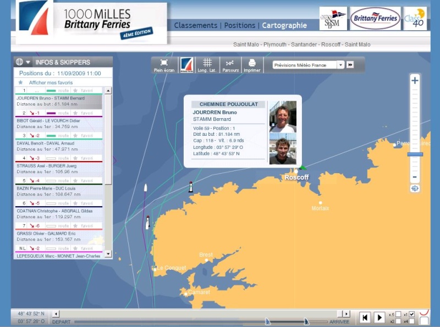Click the upper skipper photo in the popup

[283, 117]
